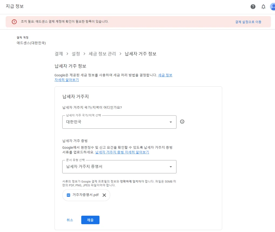This screenshot has width=275, height=232.
Task: Click the info icon beside the country selector
Action: pos(182,121)
